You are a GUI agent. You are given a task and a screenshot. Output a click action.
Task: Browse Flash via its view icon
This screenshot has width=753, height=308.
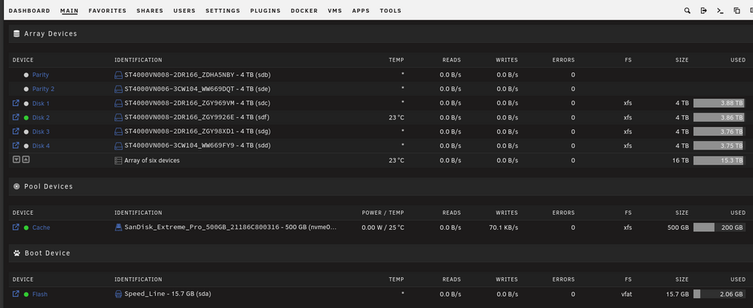point(16,294)
